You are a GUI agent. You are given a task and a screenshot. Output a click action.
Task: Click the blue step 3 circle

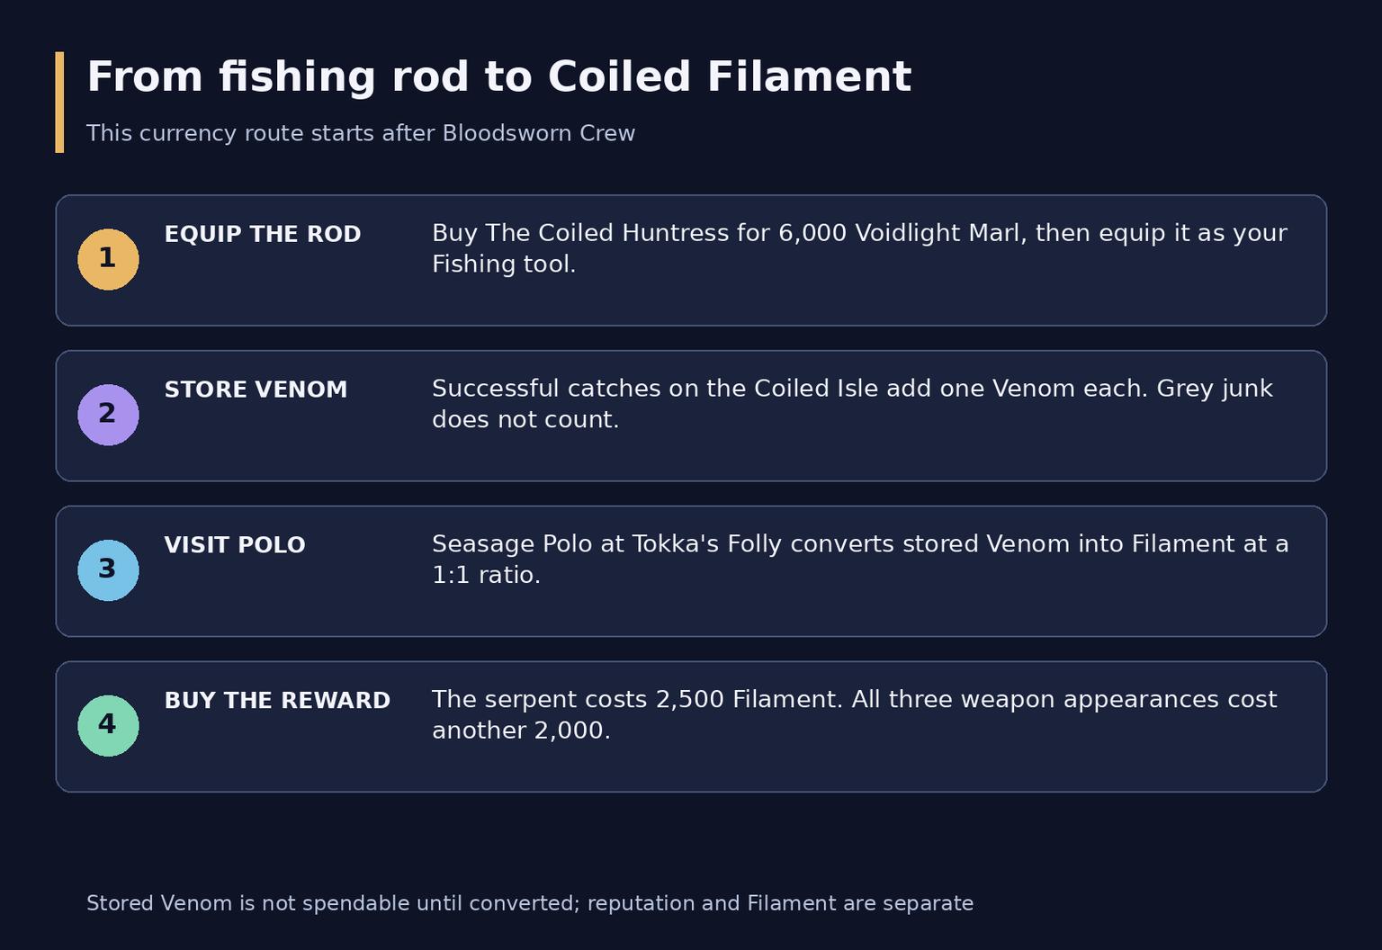pos(108,570)
